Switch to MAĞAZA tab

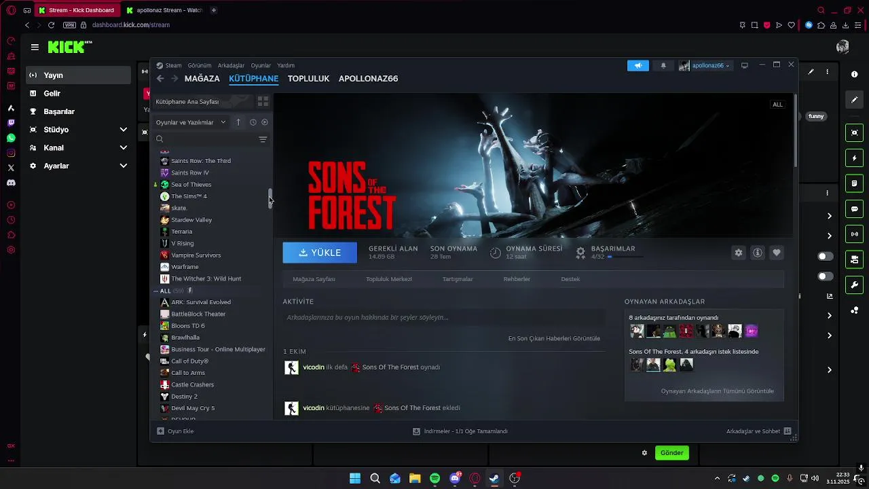click(202, 79)
